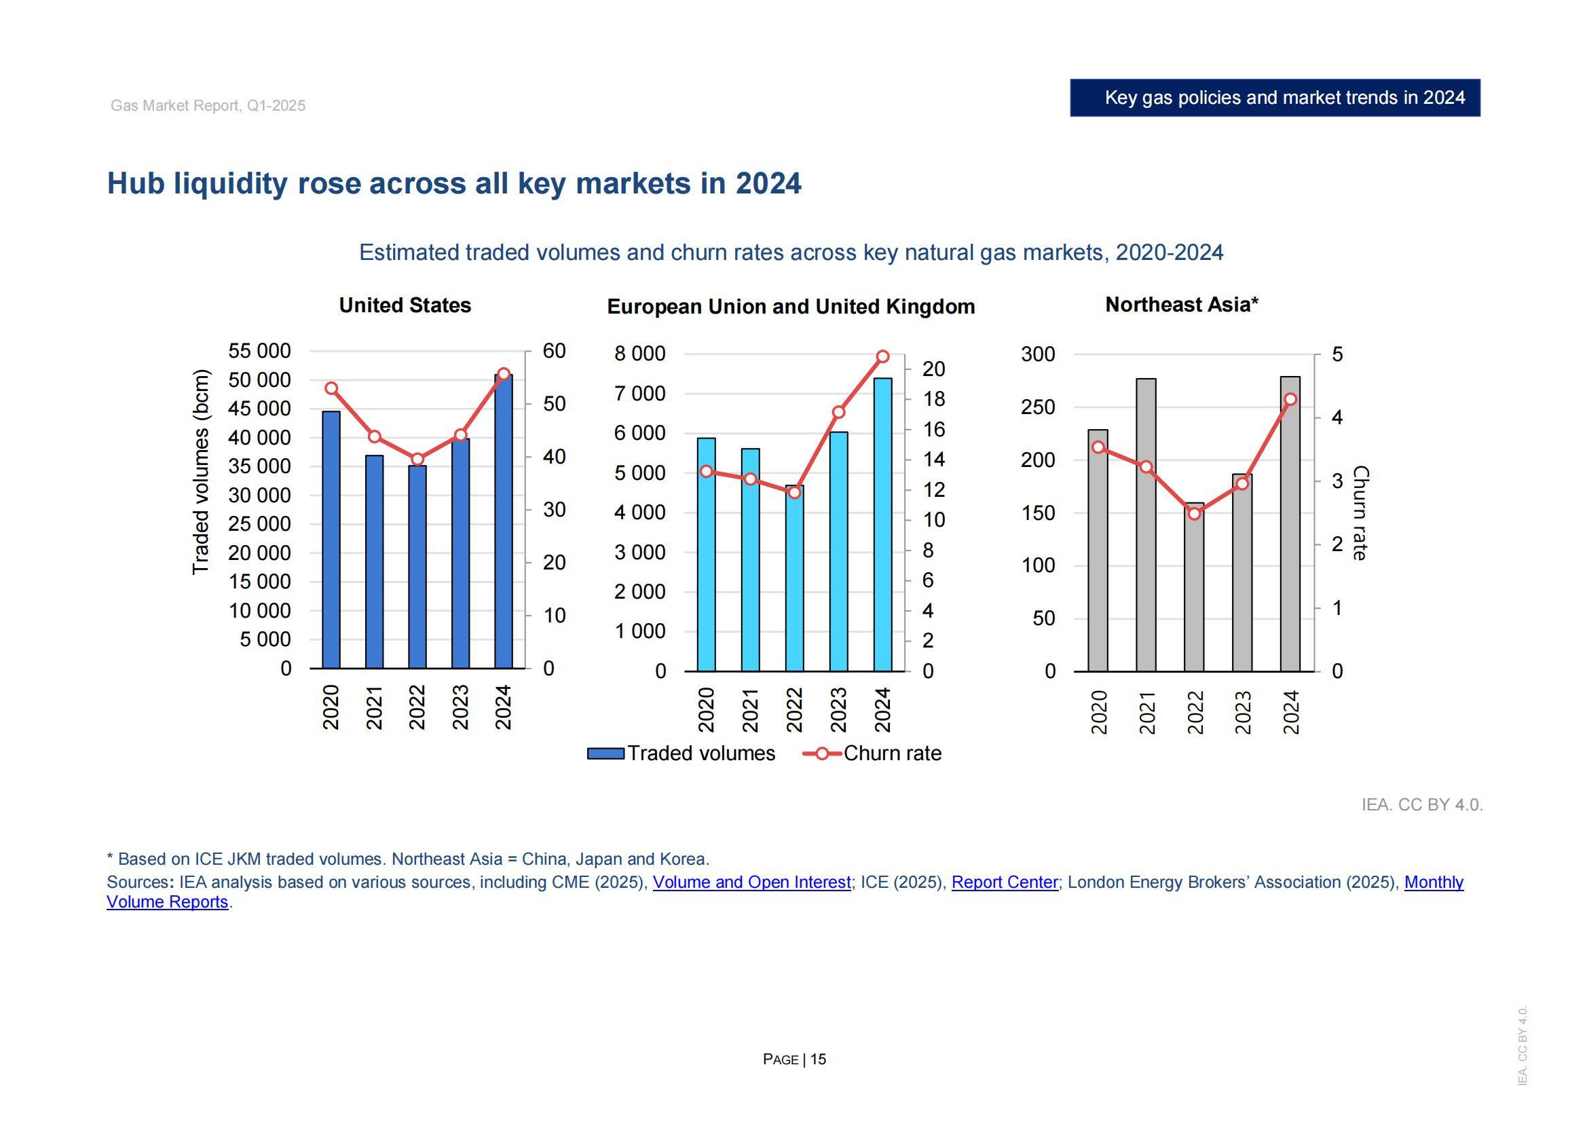Image resolution: width=1587 pixels, height=1122 pixels.
Task: Click the vertical 'Churn rate' axis label
Action: (x=1360, y=513)
